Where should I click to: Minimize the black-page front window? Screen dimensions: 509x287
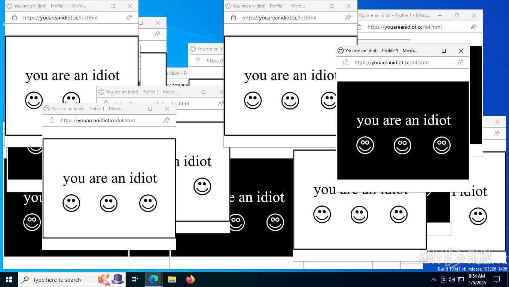click(427, 51)
